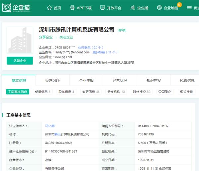199x171 pixels.
Task: Switch to the 企业年报 tab
Action: 86,80
